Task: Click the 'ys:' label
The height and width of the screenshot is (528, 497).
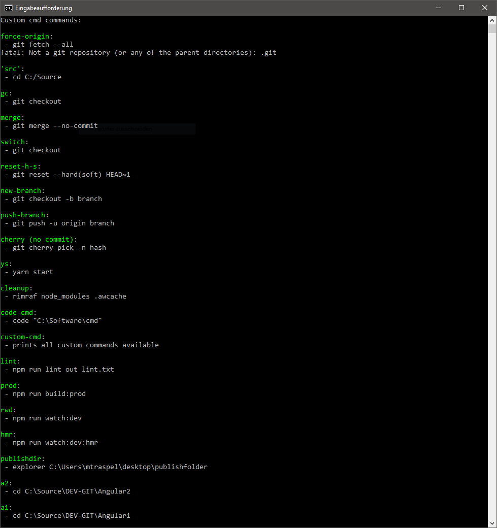Action: (7, 264)
